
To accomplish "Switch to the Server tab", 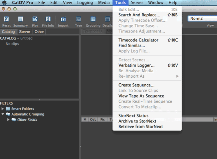I will [x=25, y=32].
